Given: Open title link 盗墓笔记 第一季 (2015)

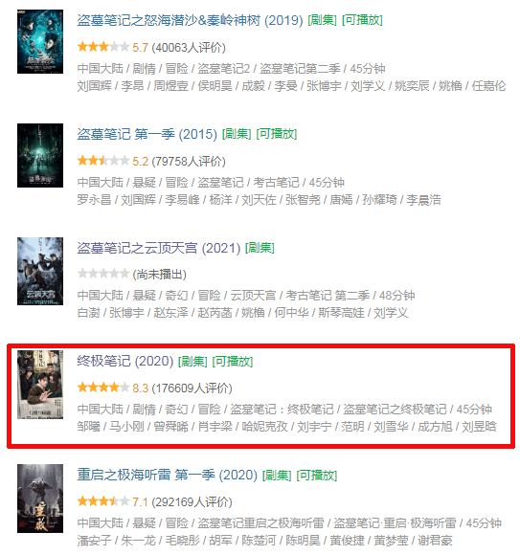Looking at the screenshot, I should coord(147,134).
